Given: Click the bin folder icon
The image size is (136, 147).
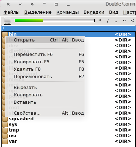Looking at the screenshot, I should click(5, 34).
